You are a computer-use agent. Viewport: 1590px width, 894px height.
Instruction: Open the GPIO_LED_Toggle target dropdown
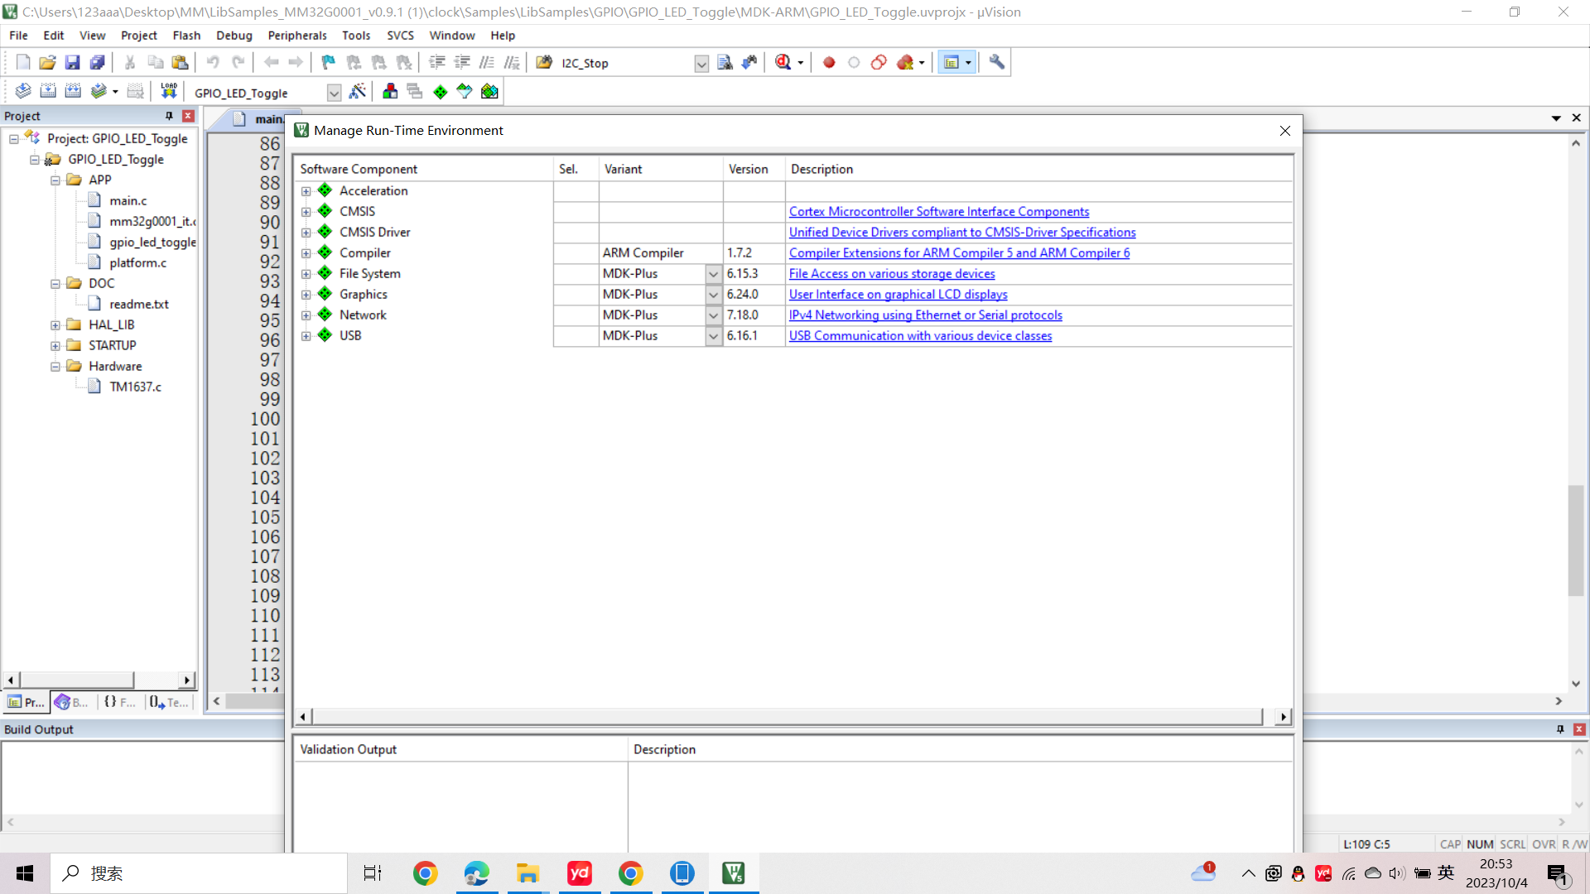click(334, 93)
